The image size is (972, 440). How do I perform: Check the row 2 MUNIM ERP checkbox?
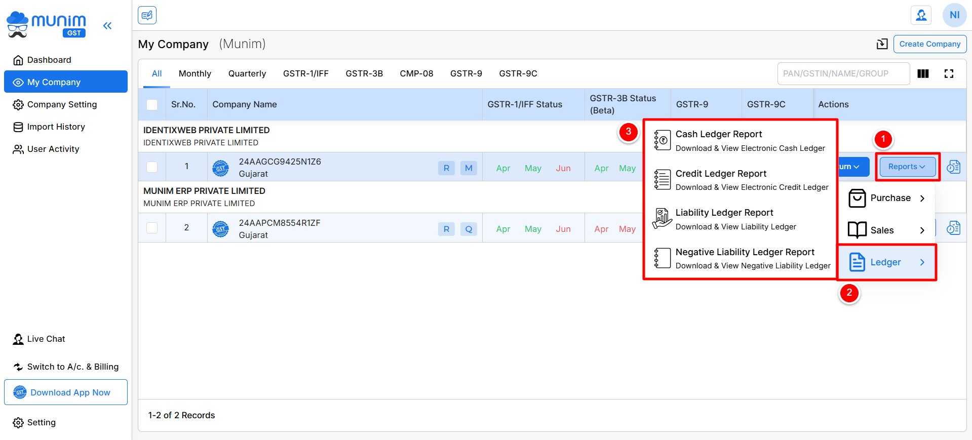click(x=152, y=228)
